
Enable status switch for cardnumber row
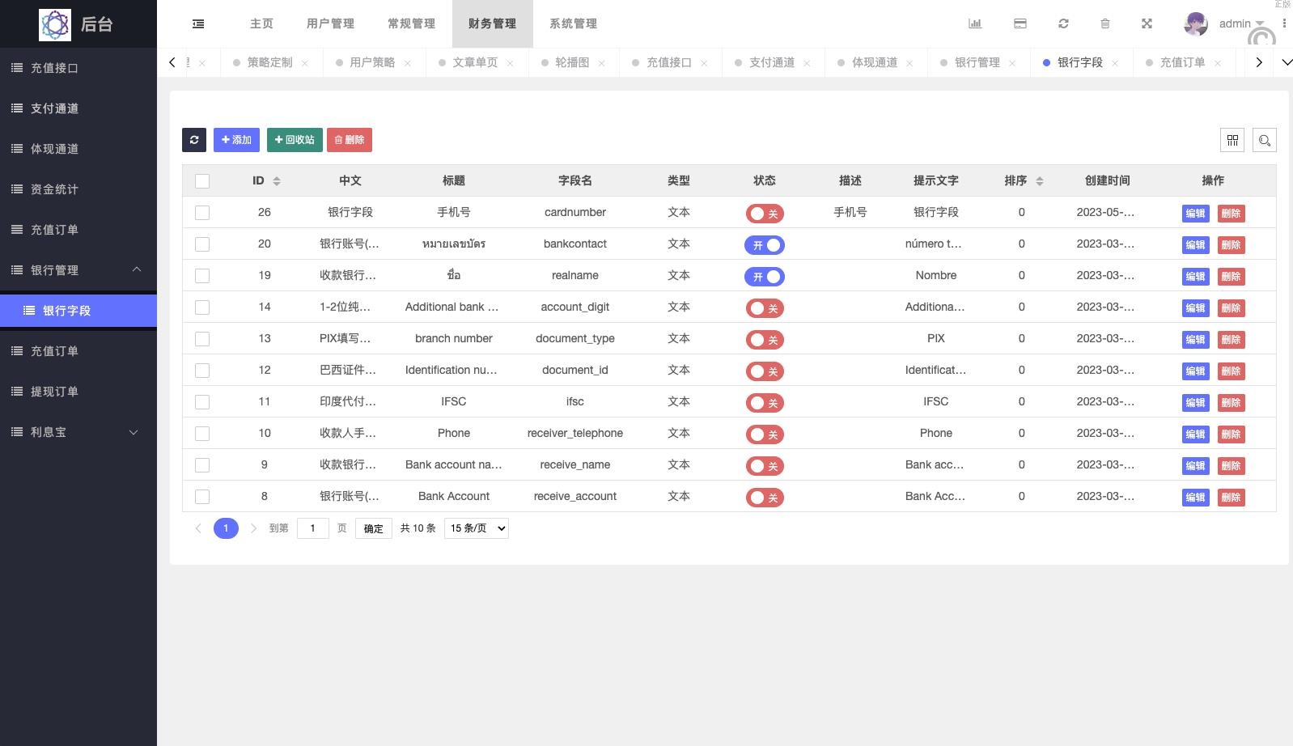click(x=765, y=214)
